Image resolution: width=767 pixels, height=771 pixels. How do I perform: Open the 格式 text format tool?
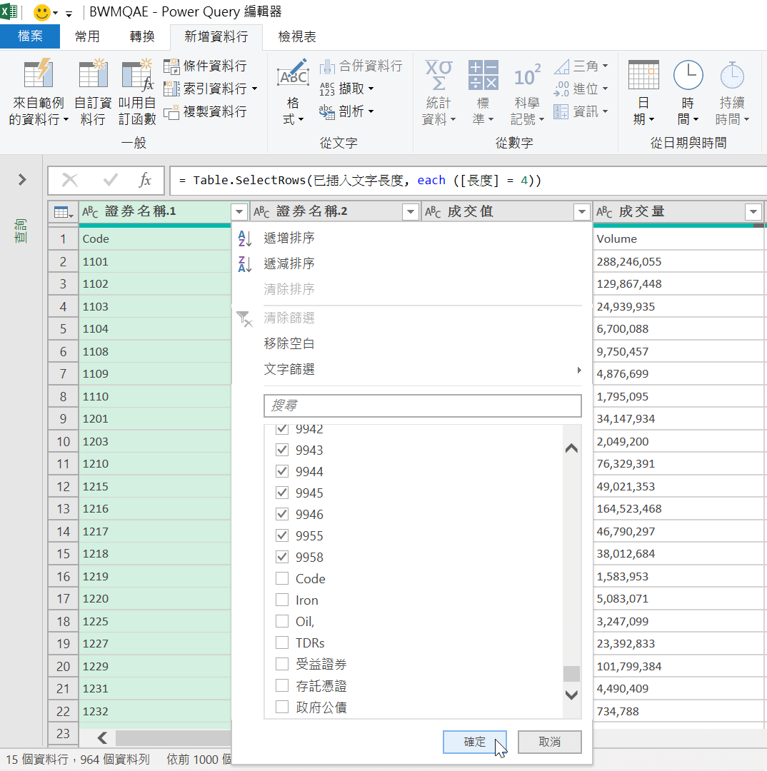(x=294, y=92)
